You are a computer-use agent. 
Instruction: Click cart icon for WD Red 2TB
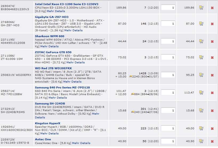[201, 75]
